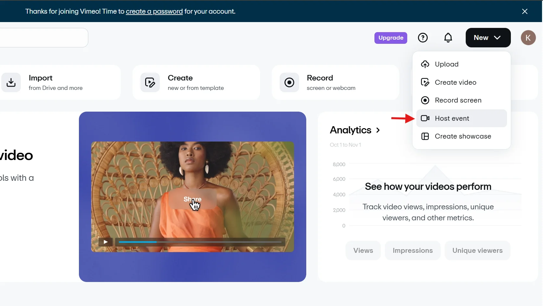The image size is (543, 306).
Task: Click the Upgrade button
Action: (x=391, y=38)
